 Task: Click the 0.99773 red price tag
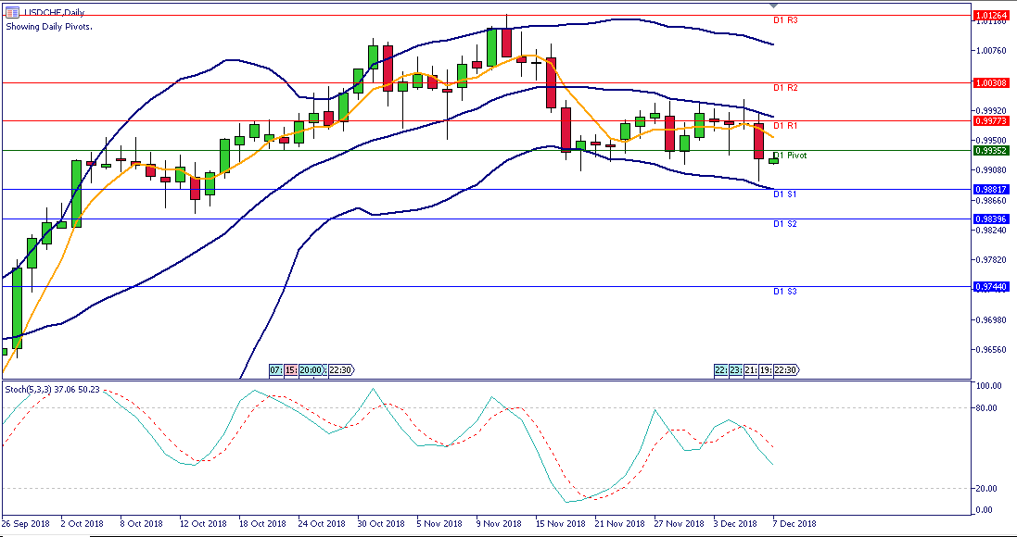[990, 120]
